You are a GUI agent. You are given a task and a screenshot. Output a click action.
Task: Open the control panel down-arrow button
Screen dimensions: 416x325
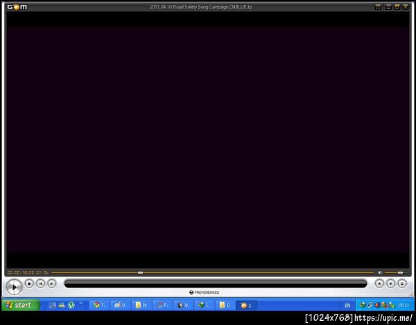click(x=390, y=283)
